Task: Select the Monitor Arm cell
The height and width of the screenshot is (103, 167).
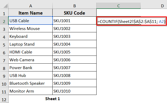Action: click(31, 91)
